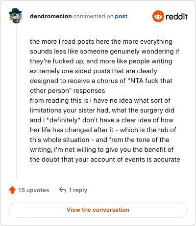196x226 pixels.
Task: Click the line beginning 'the more i read posts'
Action: pyautogui.click(x=101, y=42)
